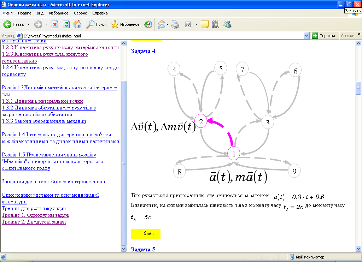Open the address bar dropdown list
362x262 pixels.
tap(306, 36)
